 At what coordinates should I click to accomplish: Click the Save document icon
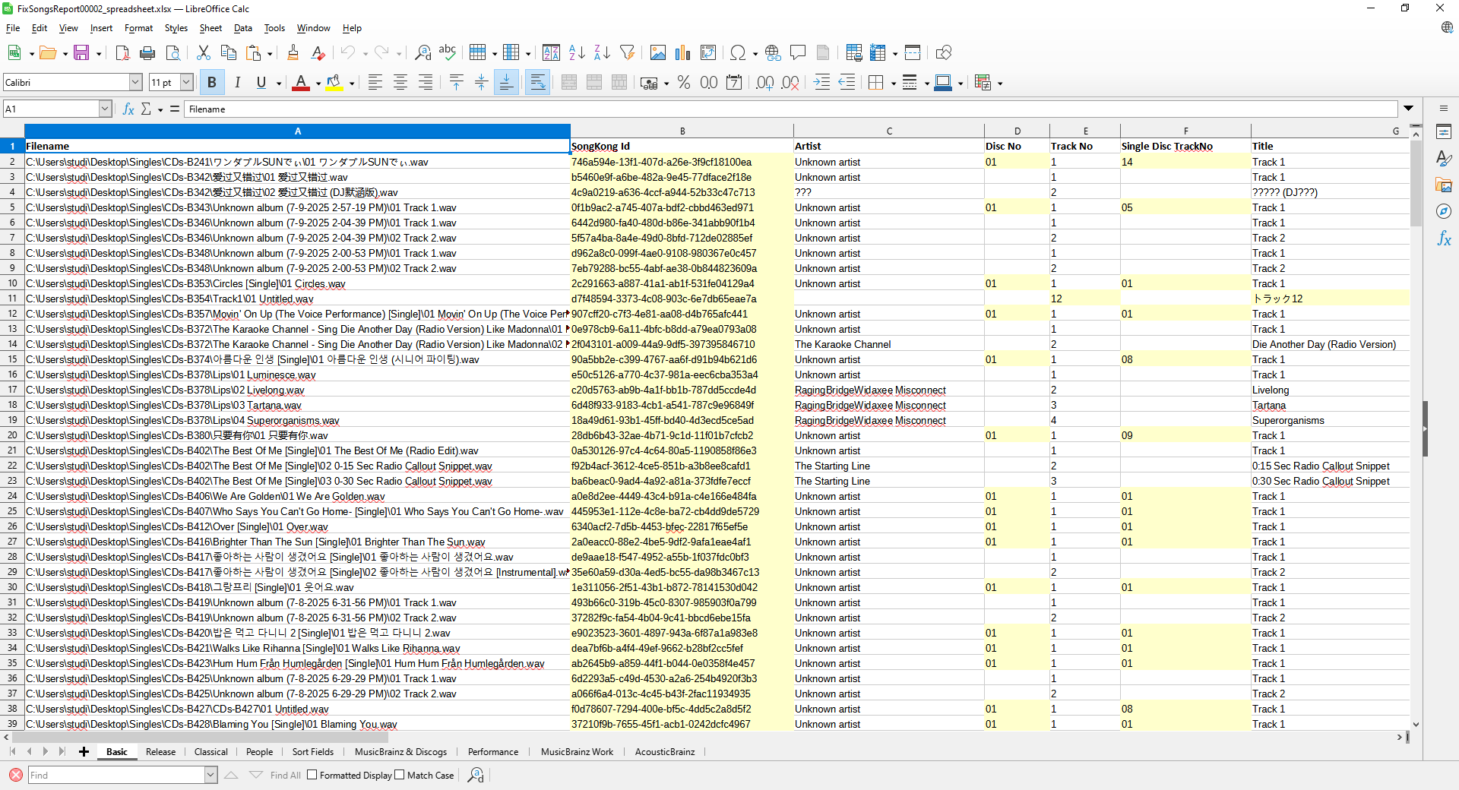(x=81, y=52)
